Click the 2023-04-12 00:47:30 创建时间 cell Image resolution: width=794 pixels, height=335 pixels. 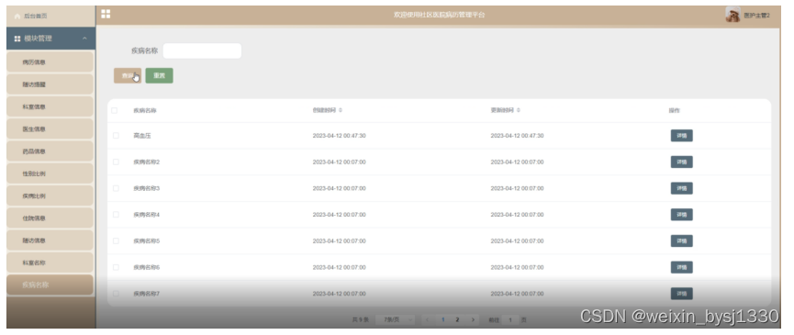[340, 136]
